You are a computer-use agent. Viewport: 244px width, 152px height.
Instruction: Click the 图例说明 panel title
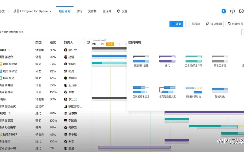coord(135,42)
